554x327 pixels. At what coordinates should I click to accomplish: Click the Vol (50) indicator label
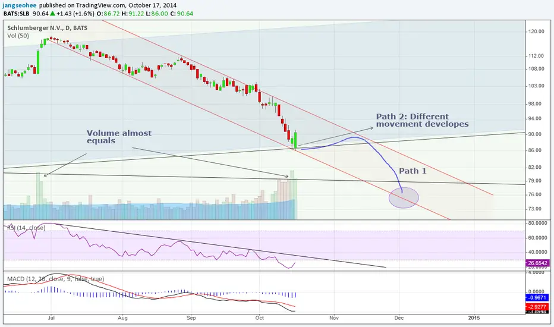[x=18, y=36]
